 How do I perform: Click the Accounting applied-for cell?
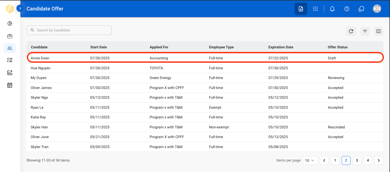[159, 58]
